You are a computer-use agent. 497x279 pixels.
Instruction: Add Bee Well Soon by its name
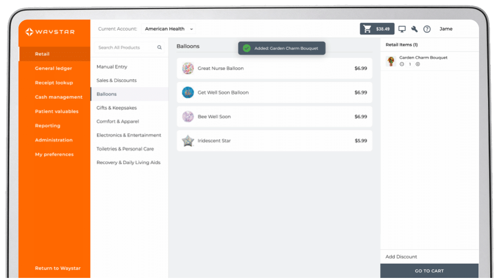click(x=214, y=117)
